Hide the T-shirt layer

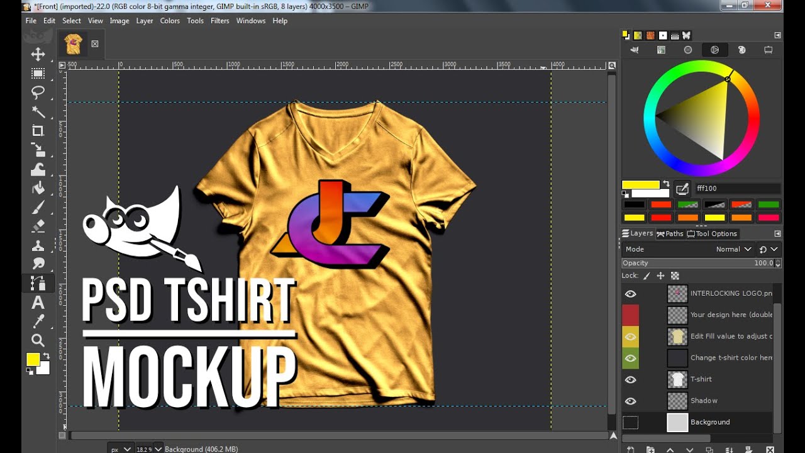630,379
